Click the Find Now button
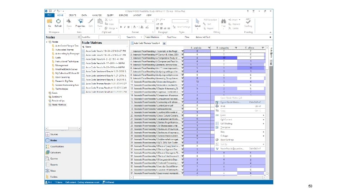This screenshot has width=344, height=193. 171,37
